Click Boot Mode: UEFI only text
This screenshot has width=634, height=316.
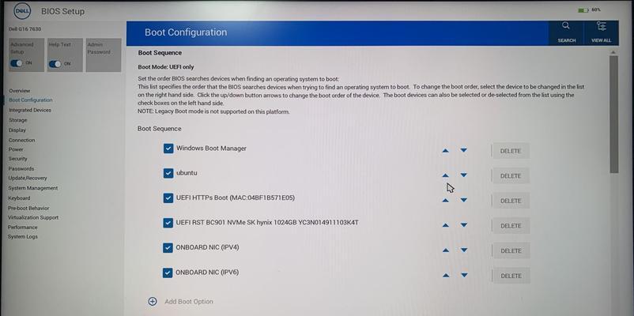tap(166, 67)
